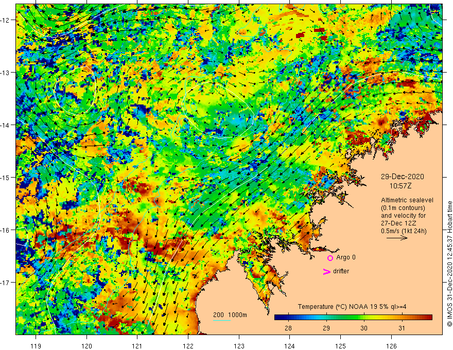The height and width of the screenshot is (350, 453).
Task: Click the 0.5m/s velocity scale arrow
Action: [x=397, y=238]
